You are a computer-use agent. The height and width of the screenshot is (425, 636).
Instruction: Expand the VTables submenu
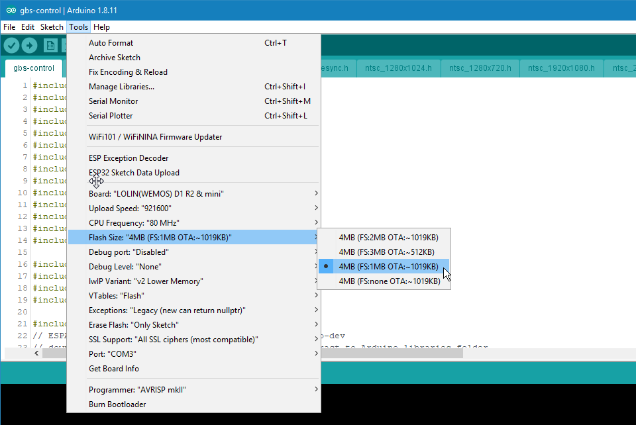click(194, 296)
